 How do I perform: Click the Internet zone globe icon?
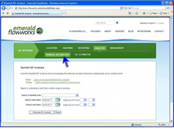tap(133, 125)
